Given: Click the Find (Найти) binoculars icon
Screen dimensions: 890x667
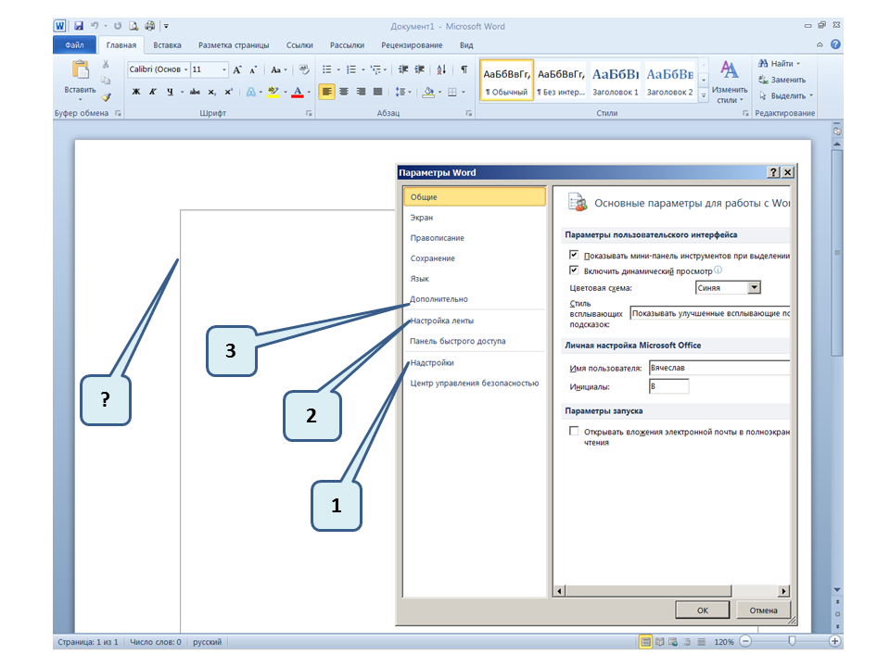Looking at the screenshot, I should click(x=763, y=64).
